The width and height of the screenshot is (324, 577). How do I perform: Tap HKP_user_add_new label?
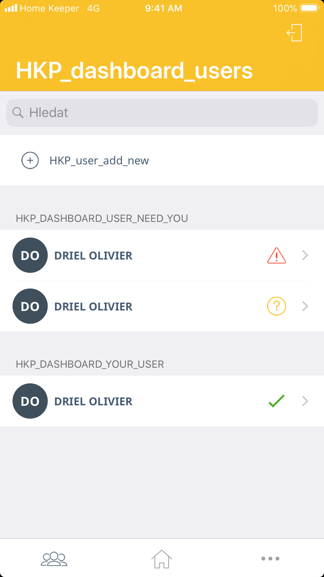(99, 160)
